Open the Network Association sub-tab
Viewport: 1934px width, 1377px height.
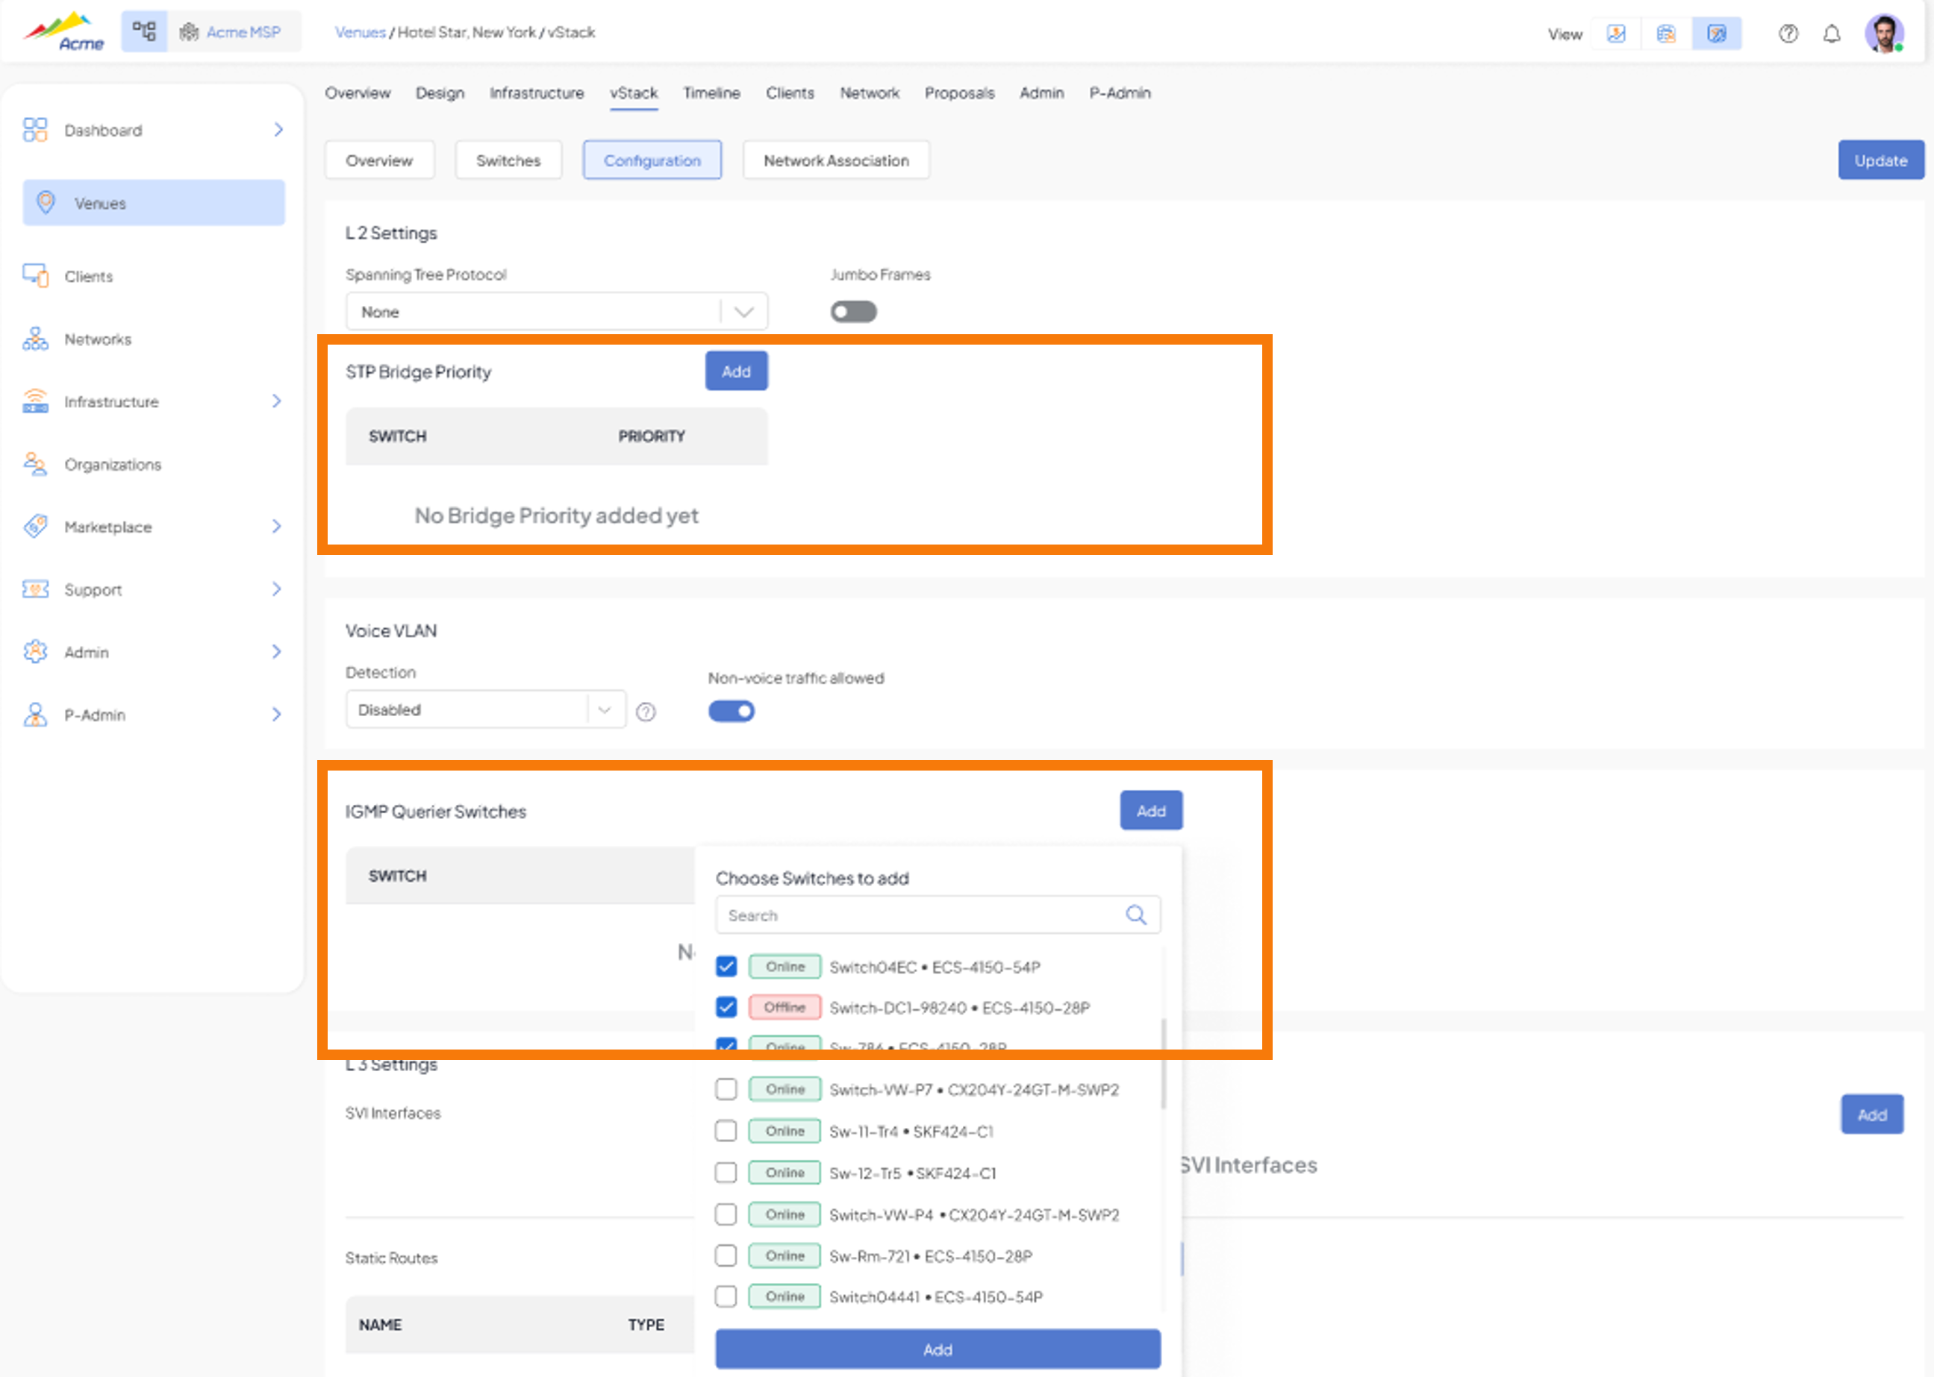[x=835, y=160]
